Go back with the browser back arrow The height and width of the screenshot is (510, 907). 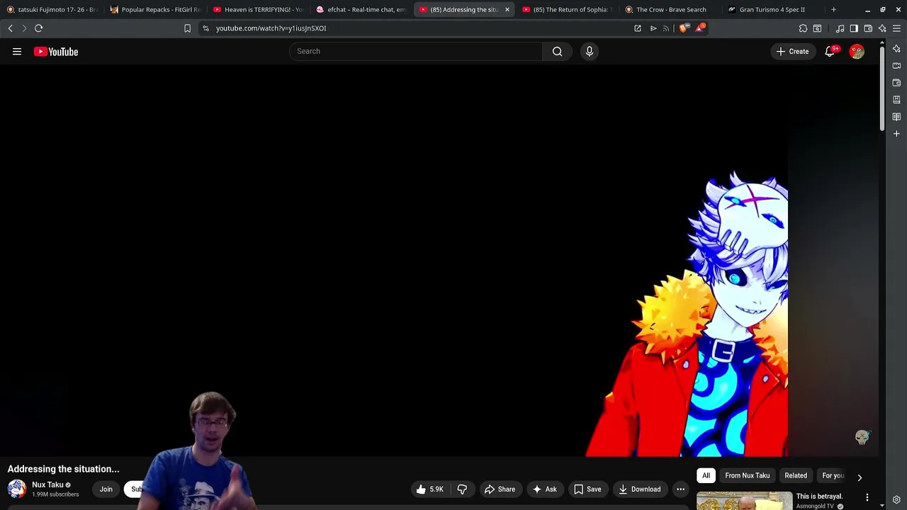point(10,28)
